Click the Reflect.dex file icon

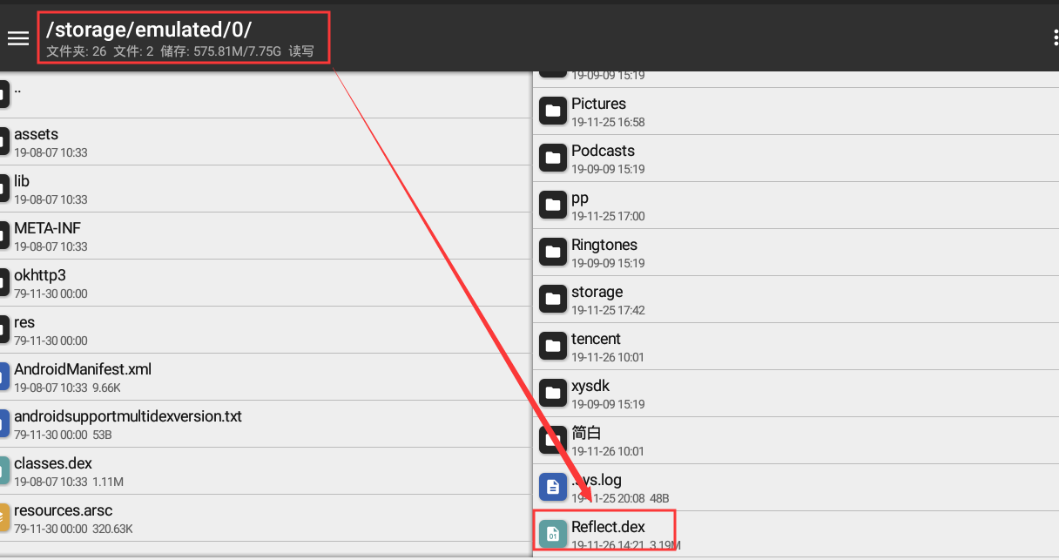[552, 534]
